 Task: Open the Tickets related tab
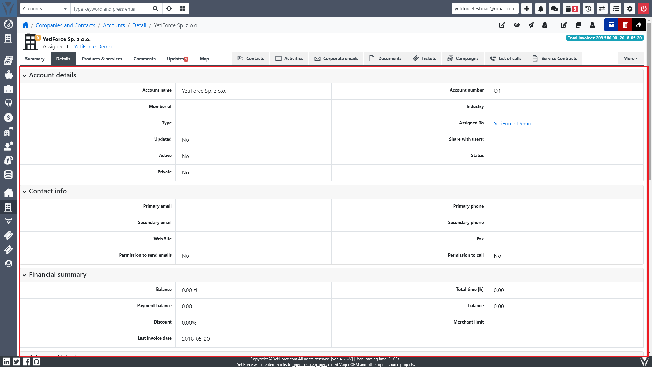(424, 58)
